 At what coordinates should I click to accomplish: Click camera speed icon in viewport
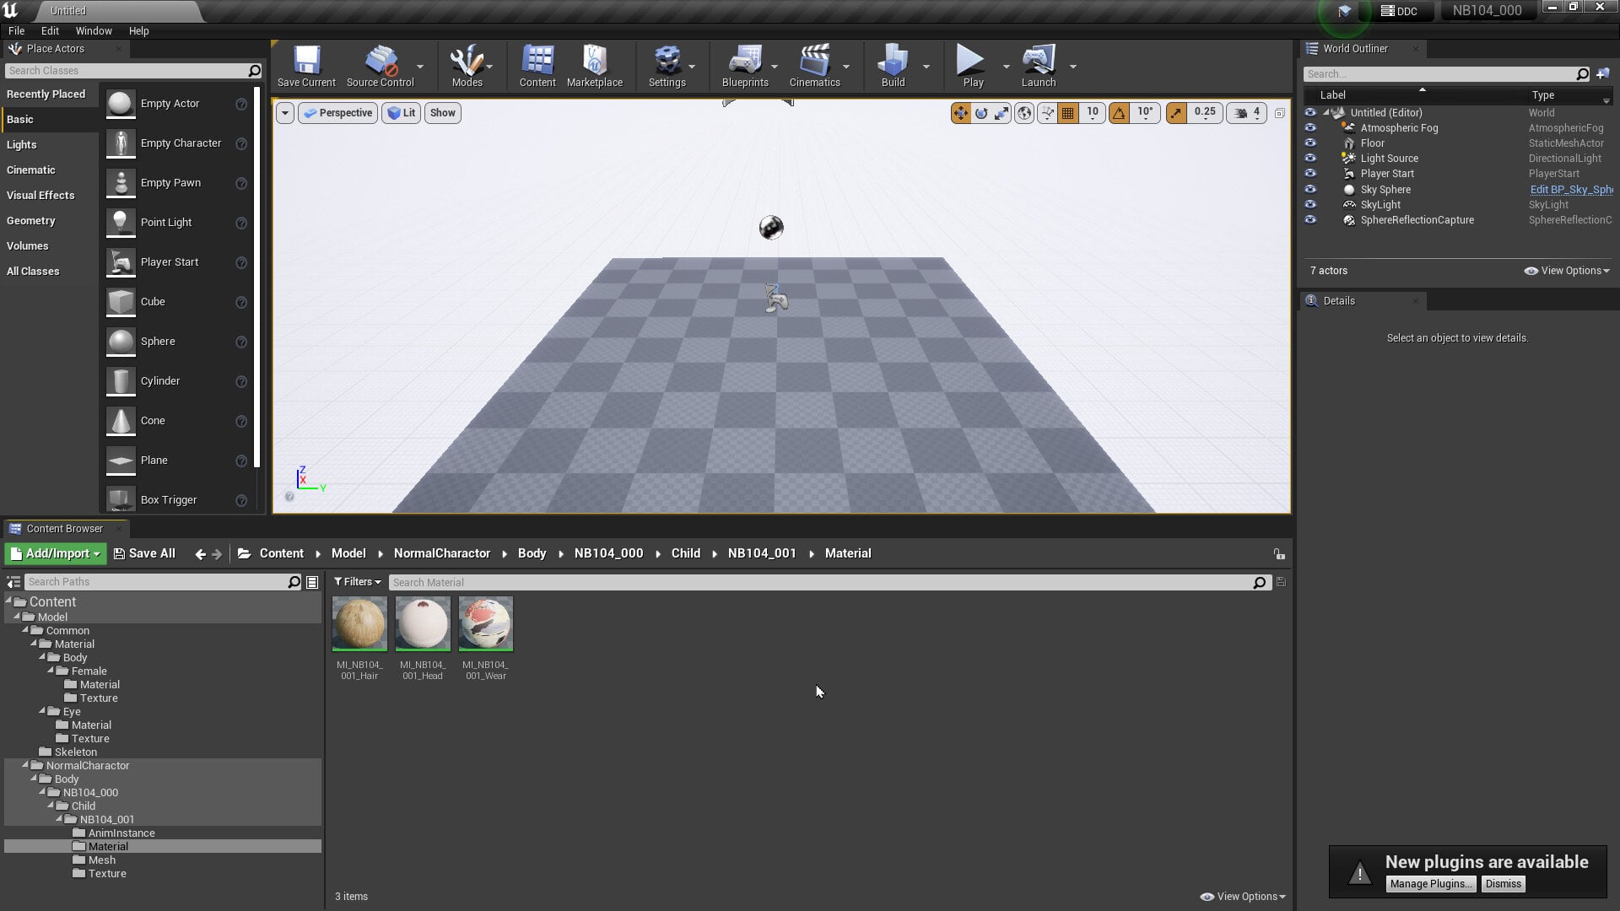click(x=1242, y=113)
